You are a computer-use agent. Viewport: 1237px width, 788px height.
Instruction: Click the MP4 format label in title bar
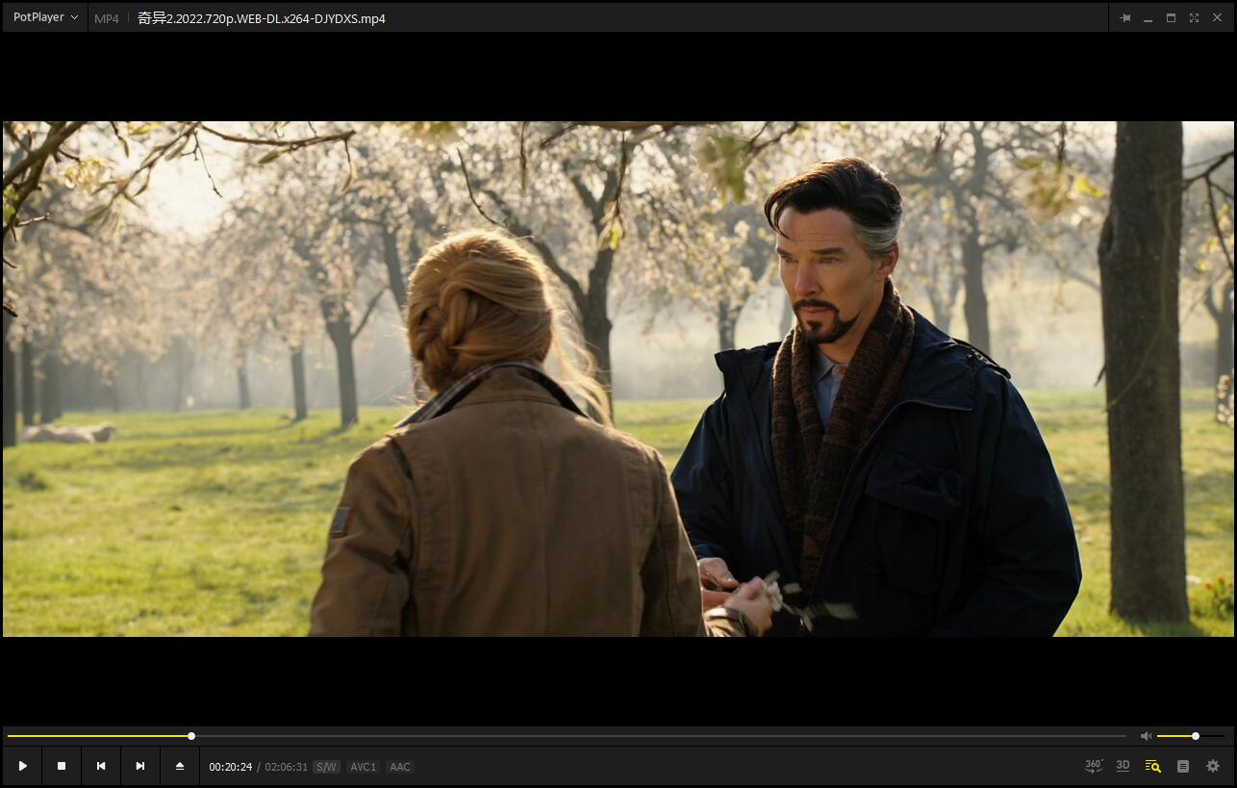[x=107, y=18]
